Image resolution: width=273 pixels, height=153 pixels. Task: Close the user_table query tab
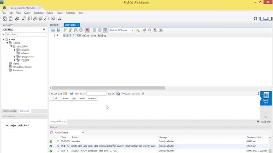[x=78, y=25]
